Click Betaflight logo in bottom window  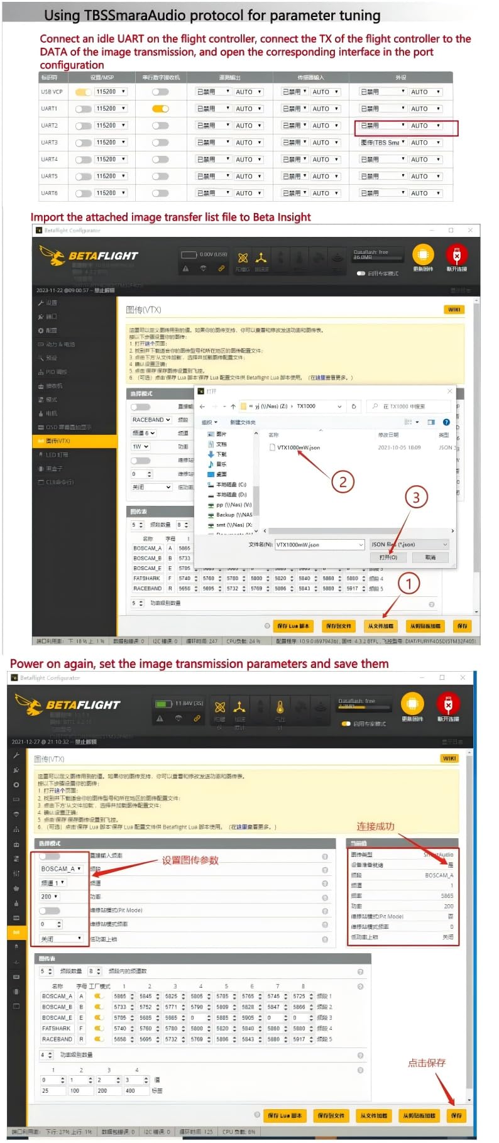(67, 706)
